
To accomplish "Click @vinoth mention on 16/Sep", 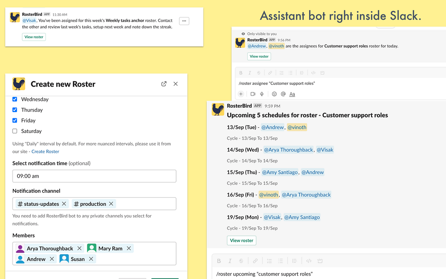I will pyautogui.click(x=268, y=195).
